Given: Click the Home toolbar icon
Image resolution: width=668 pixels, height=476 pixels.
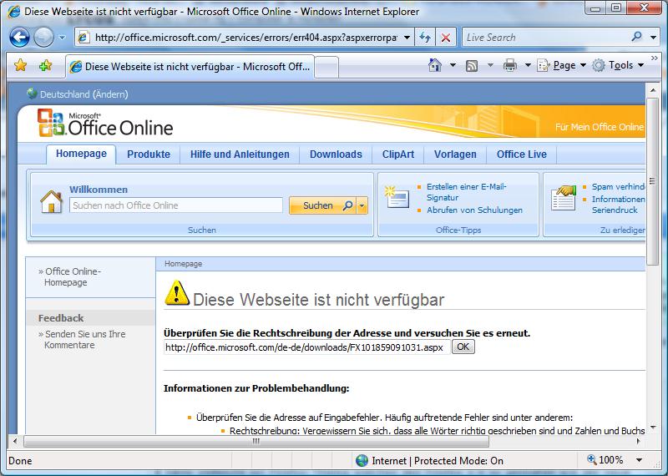Looking at the screenshot, I should 434,65.
